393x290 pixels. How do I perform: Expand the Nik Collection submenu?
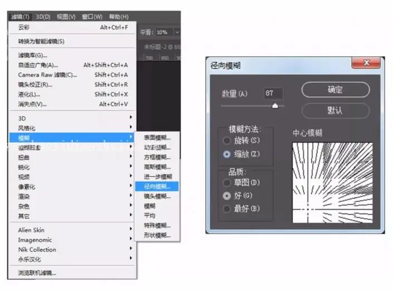tap(72, 249)
